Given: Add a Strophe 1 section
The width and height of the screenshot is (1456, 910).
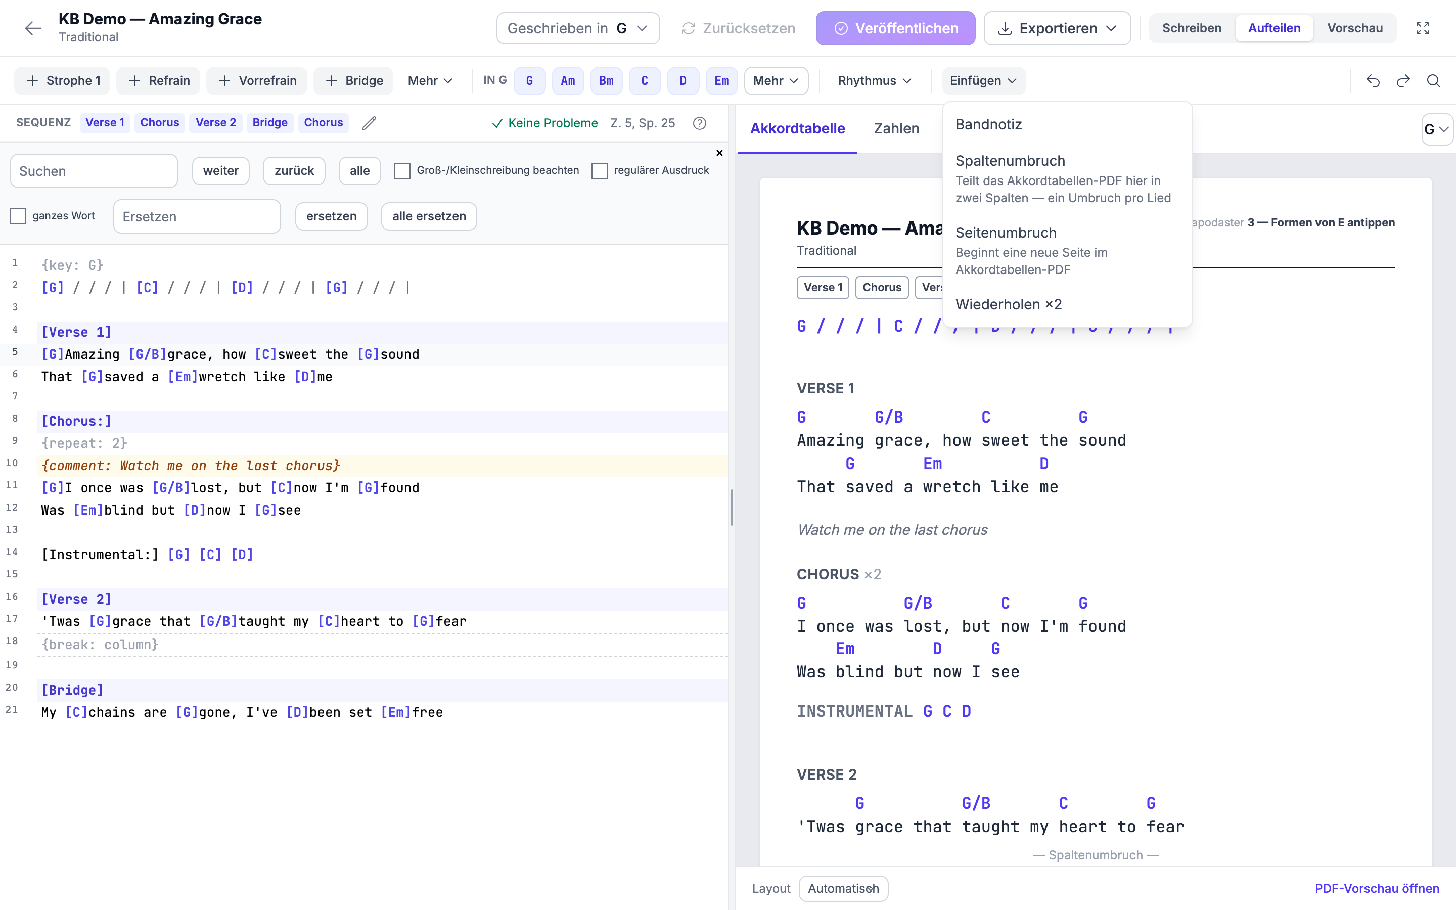Looking at the screenshot, I should click(63, 81).
